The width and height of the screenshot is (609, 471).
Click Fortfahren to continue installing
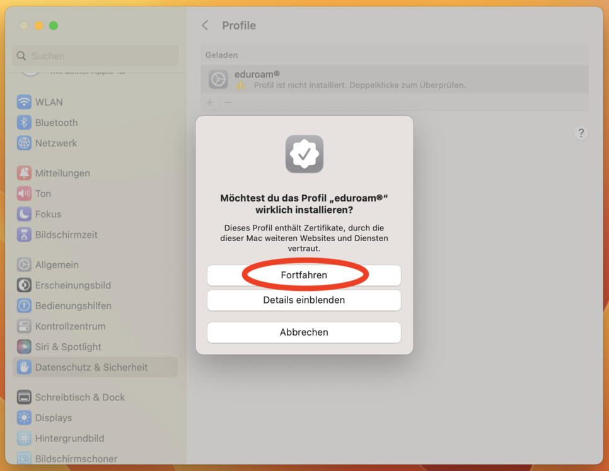coord(304,275)
